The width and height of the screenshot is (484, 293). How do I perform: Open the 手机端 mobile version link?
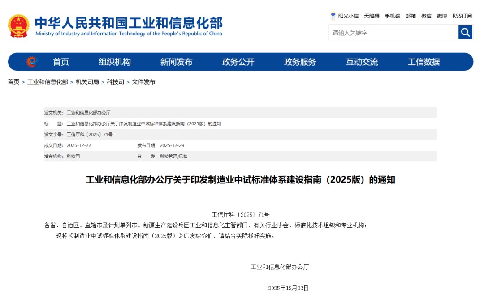(393, 16)
